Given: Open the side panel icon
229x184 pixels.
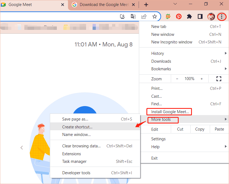Looking at the screenshot, I should pos(200,17).
